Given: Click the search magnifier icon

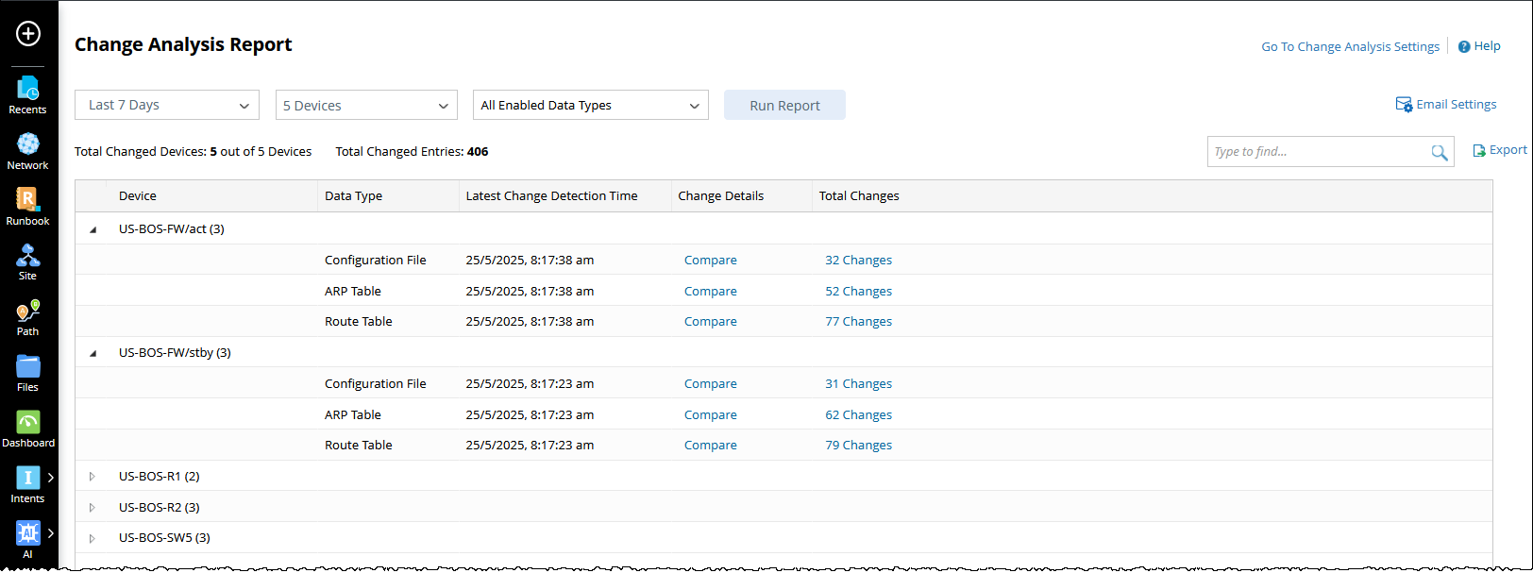Looking at the screenshot, I should pos(1439,152).
